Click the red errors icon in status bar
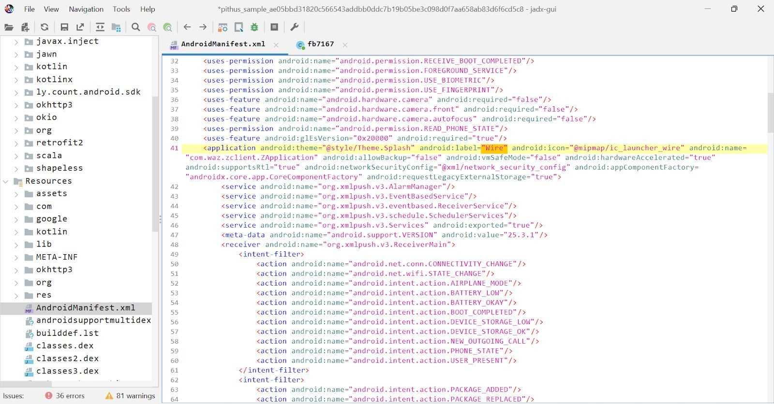Viewport: 774px width, 404px height. 49,396
